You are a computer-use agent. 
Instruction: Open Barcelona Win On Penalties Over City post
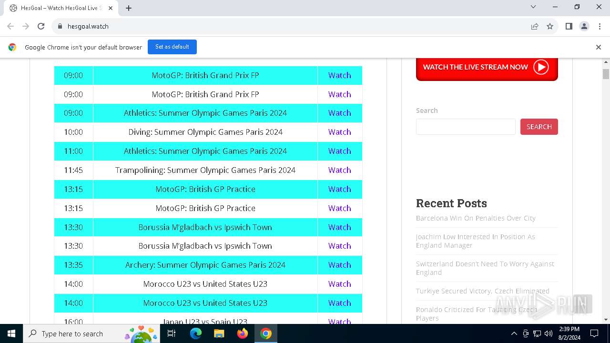(476, 218)
